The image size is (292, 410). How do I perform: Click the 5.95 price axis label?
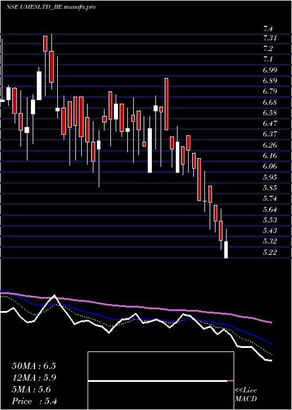tap(270, 177)
